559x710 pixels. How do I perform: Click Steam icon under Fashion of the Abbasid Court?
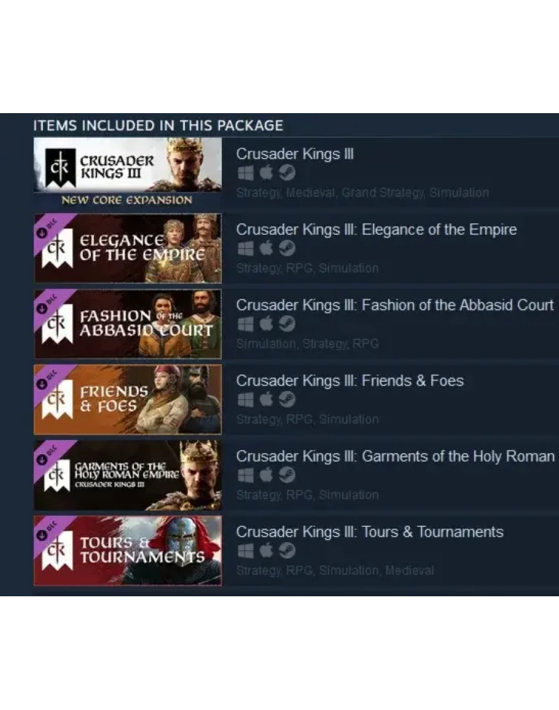[287, 323]
